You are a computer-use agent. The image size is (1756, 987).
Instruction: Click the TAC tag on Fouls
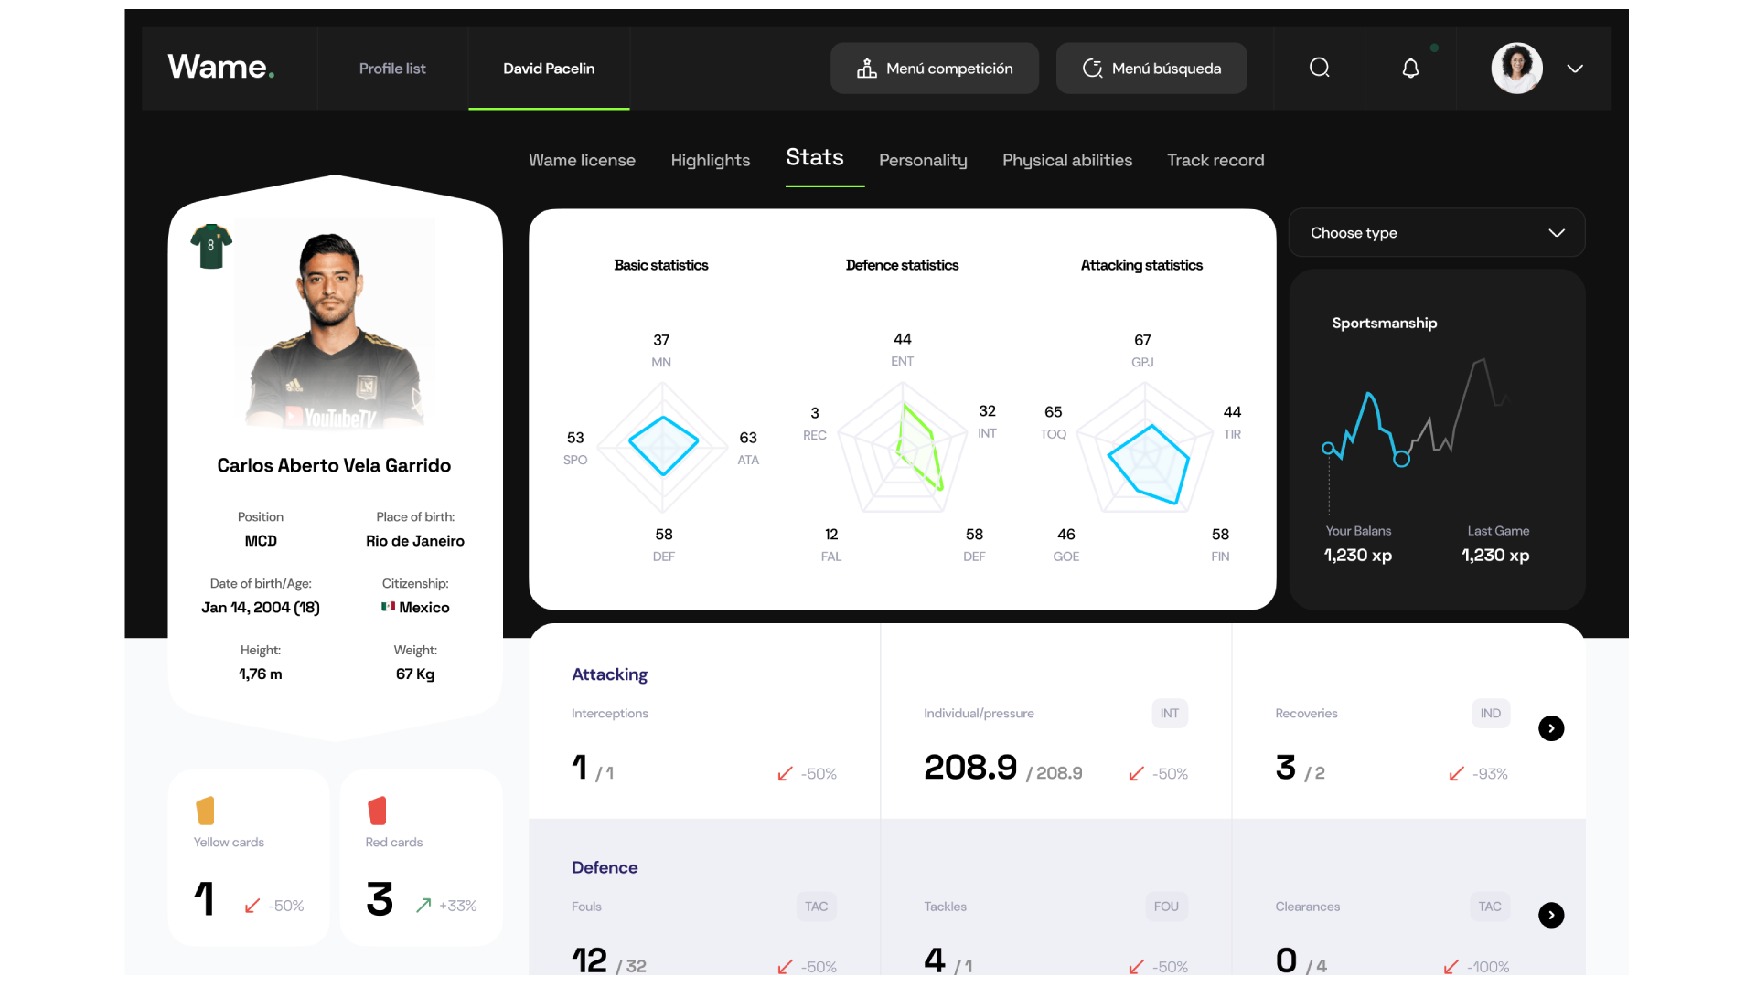(x=817, y=907)
